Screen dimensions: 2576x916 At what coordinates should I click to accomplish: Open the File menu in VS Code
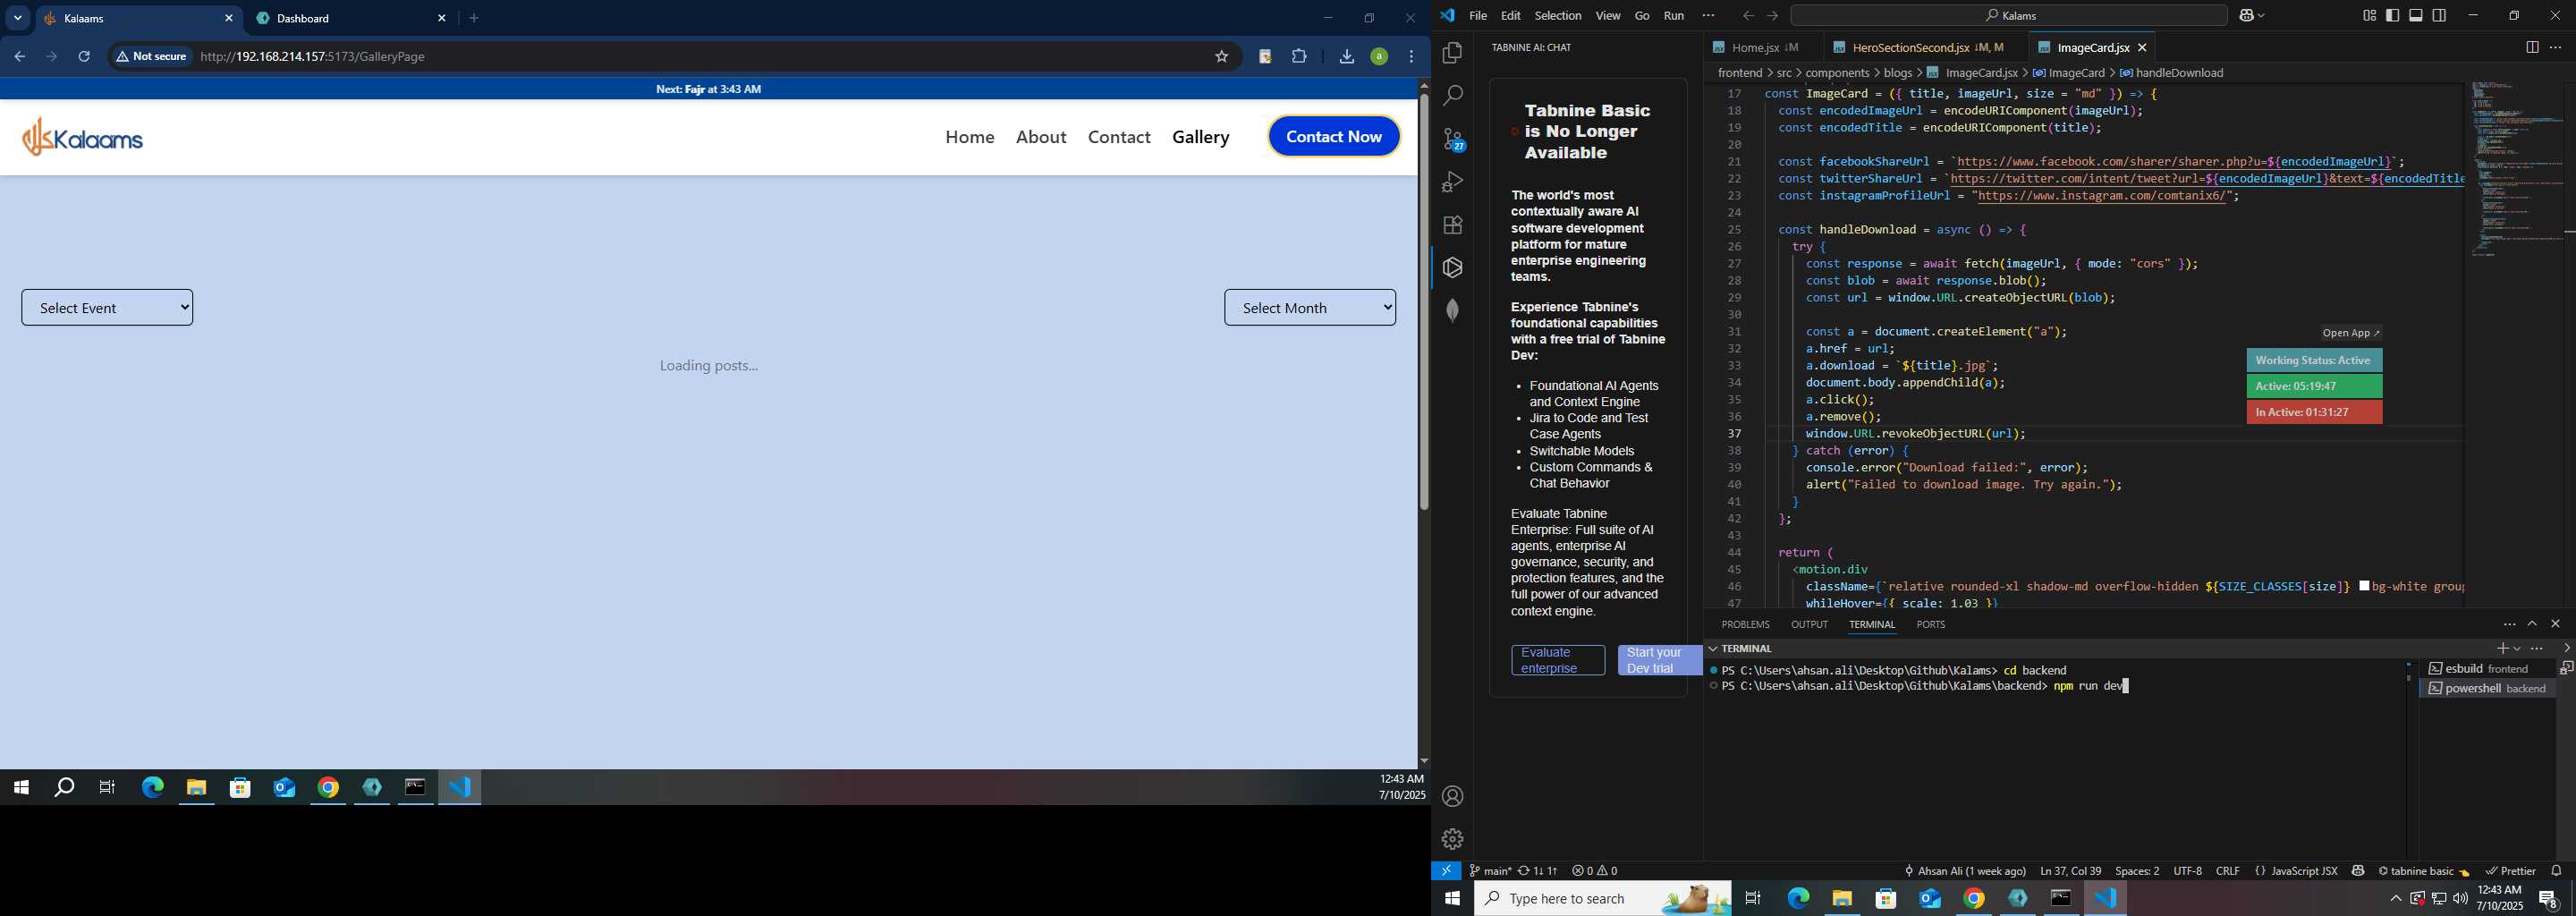[1477, 16]
